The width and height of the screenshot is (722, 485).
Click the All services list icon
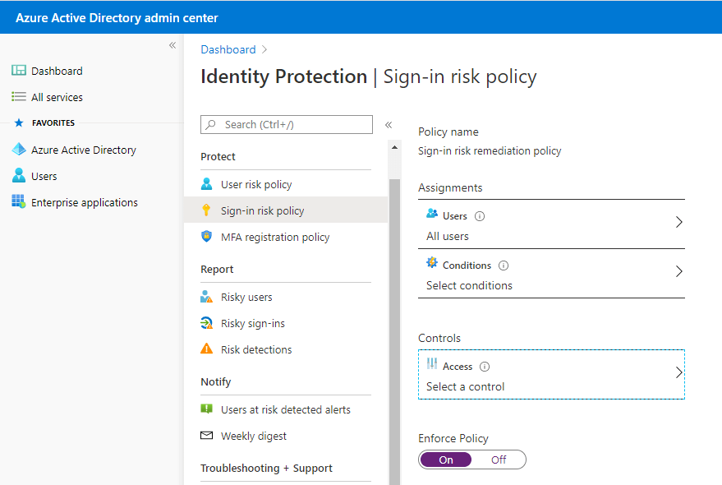[19, 97]
